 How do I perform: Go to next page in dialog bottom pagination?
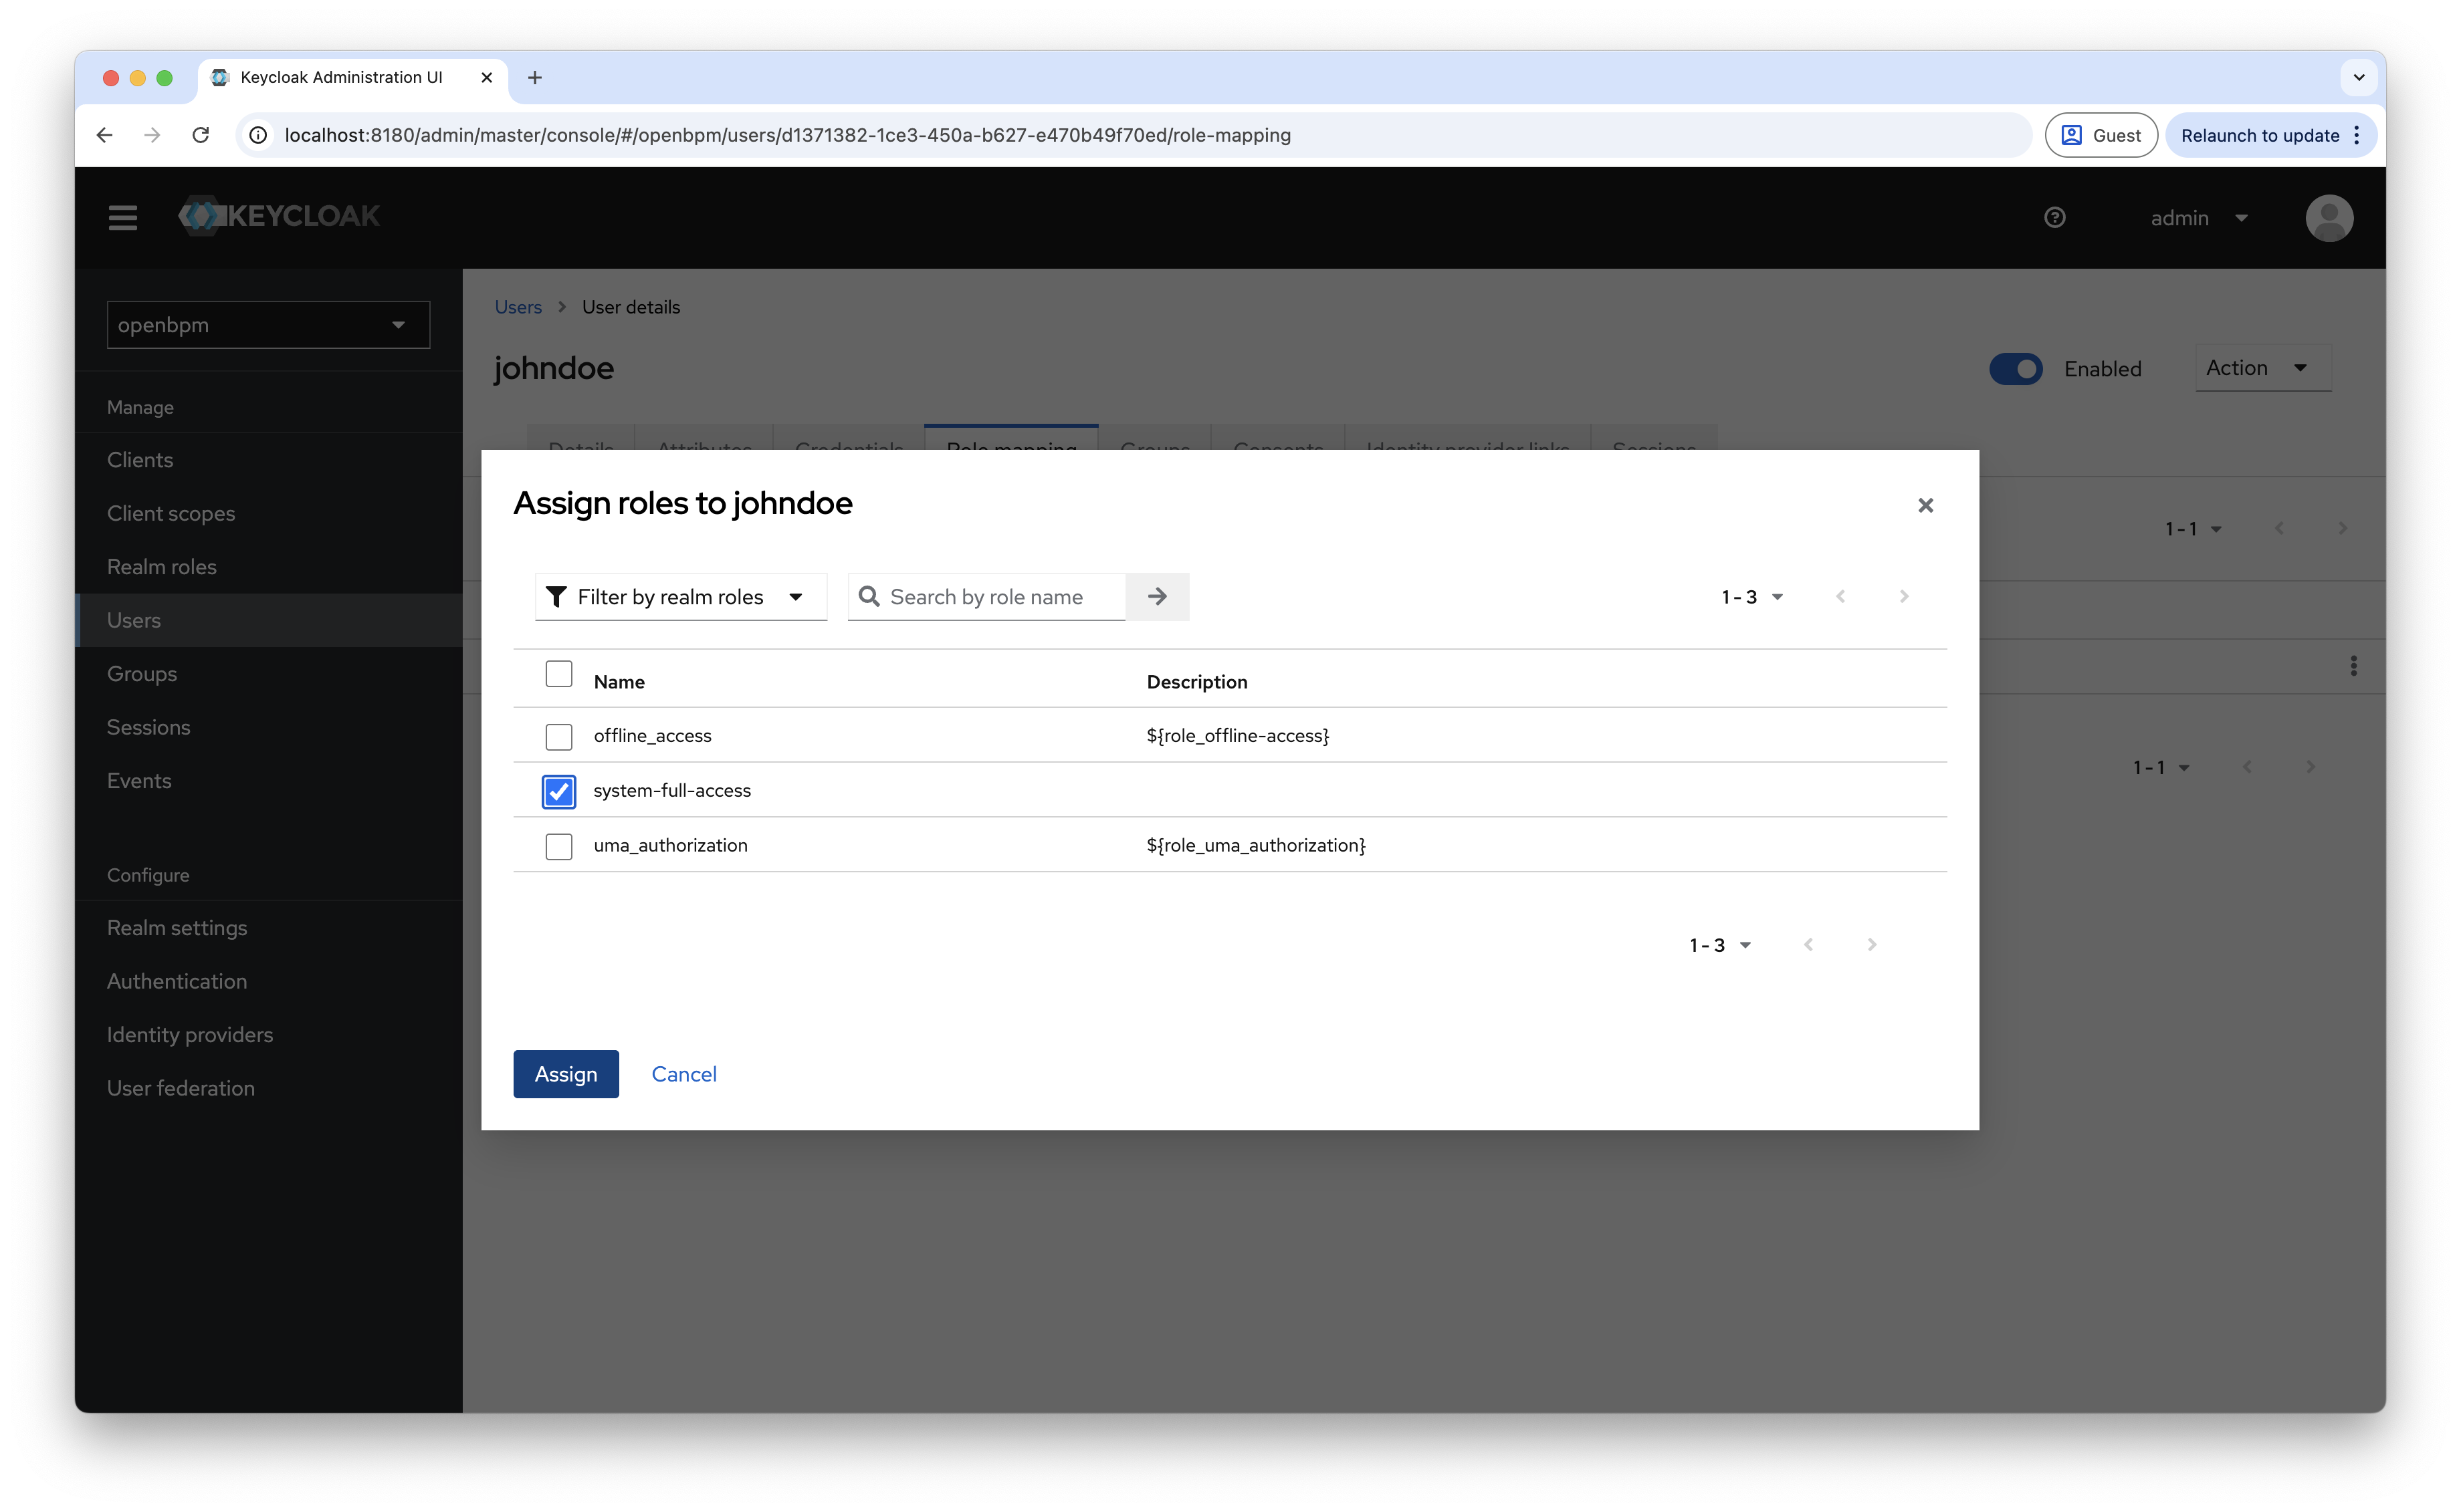click(x=1870, y=944)
